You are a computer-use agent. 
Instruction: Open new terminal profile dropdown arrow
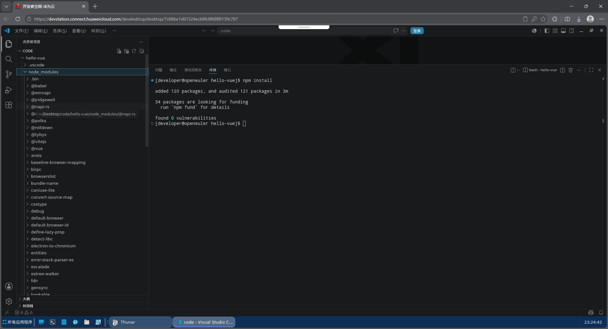tap(518, 70)
